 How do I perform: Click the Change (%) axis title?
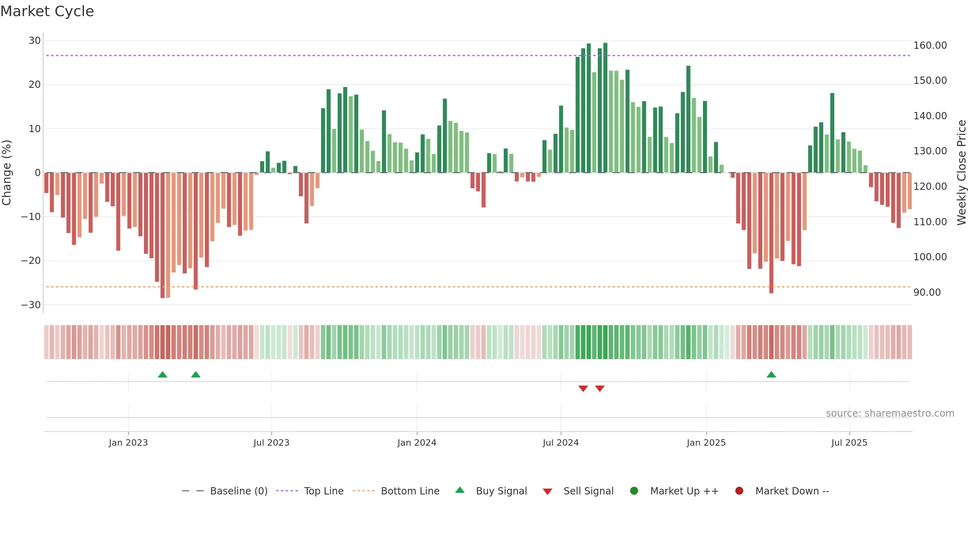point(6,172)
